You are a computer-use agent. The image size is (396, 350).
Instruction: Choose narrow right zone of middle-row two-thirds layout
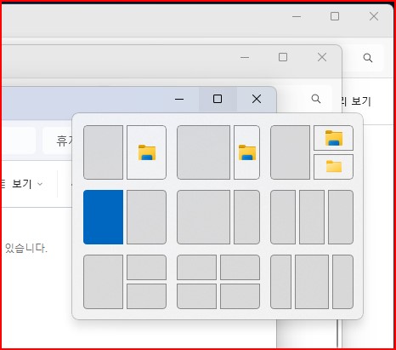246,217
